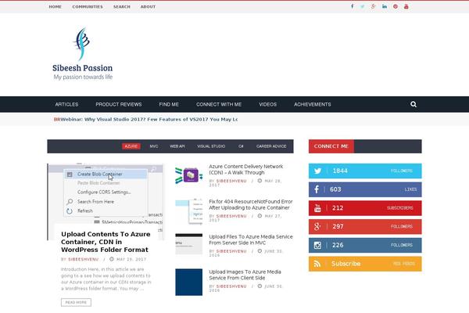The image size is (469, 313).
Task: Open the Find Me navigation item
Action: [x=169, y=104]
